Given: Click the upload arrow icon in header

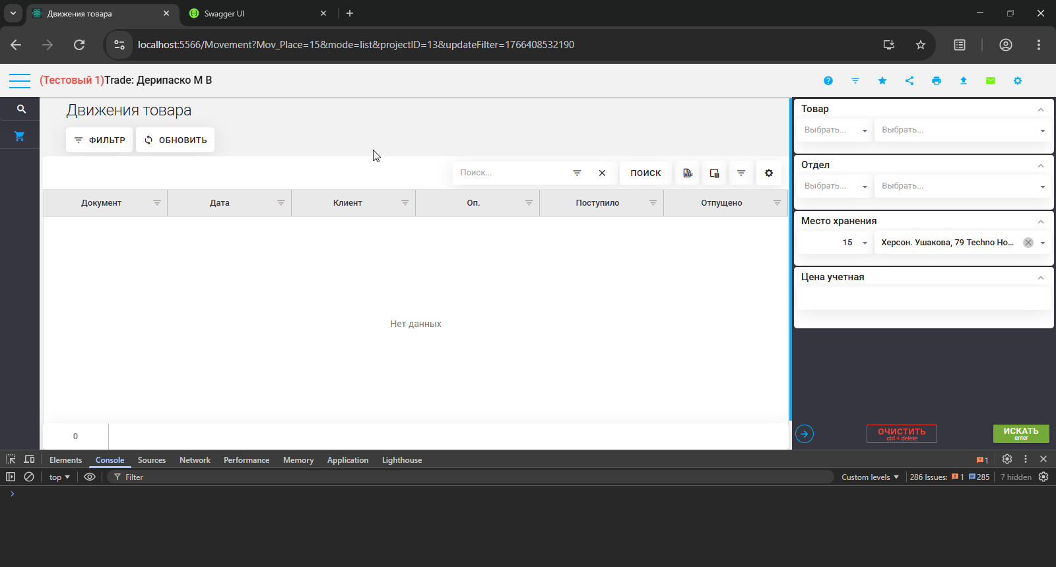Looking at the screenshot, I should click(964, 80).
